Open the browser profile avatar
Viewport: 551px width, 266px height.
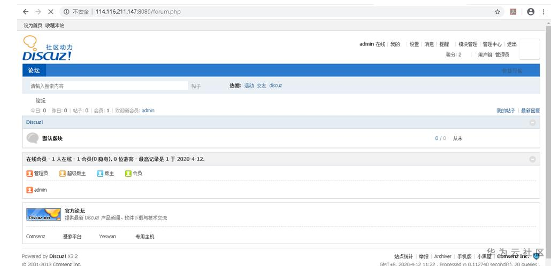[531, 12]
